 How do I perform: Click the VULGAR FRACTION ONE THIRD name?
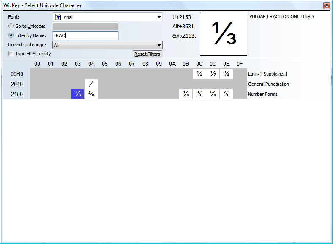(x=281, y=16)
